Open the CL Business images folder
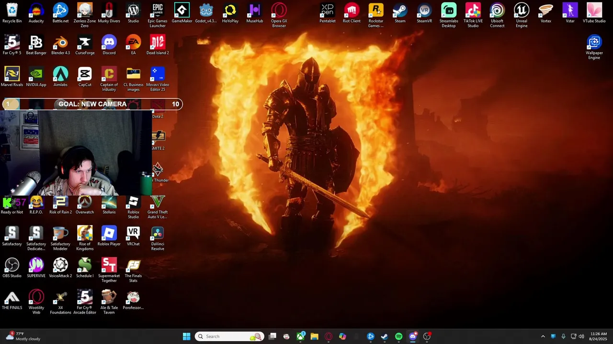The height and width of the screenshot is (344, 613). point(133,79)
